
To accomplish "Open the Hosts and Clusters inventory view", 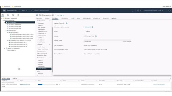I will 2,15.
